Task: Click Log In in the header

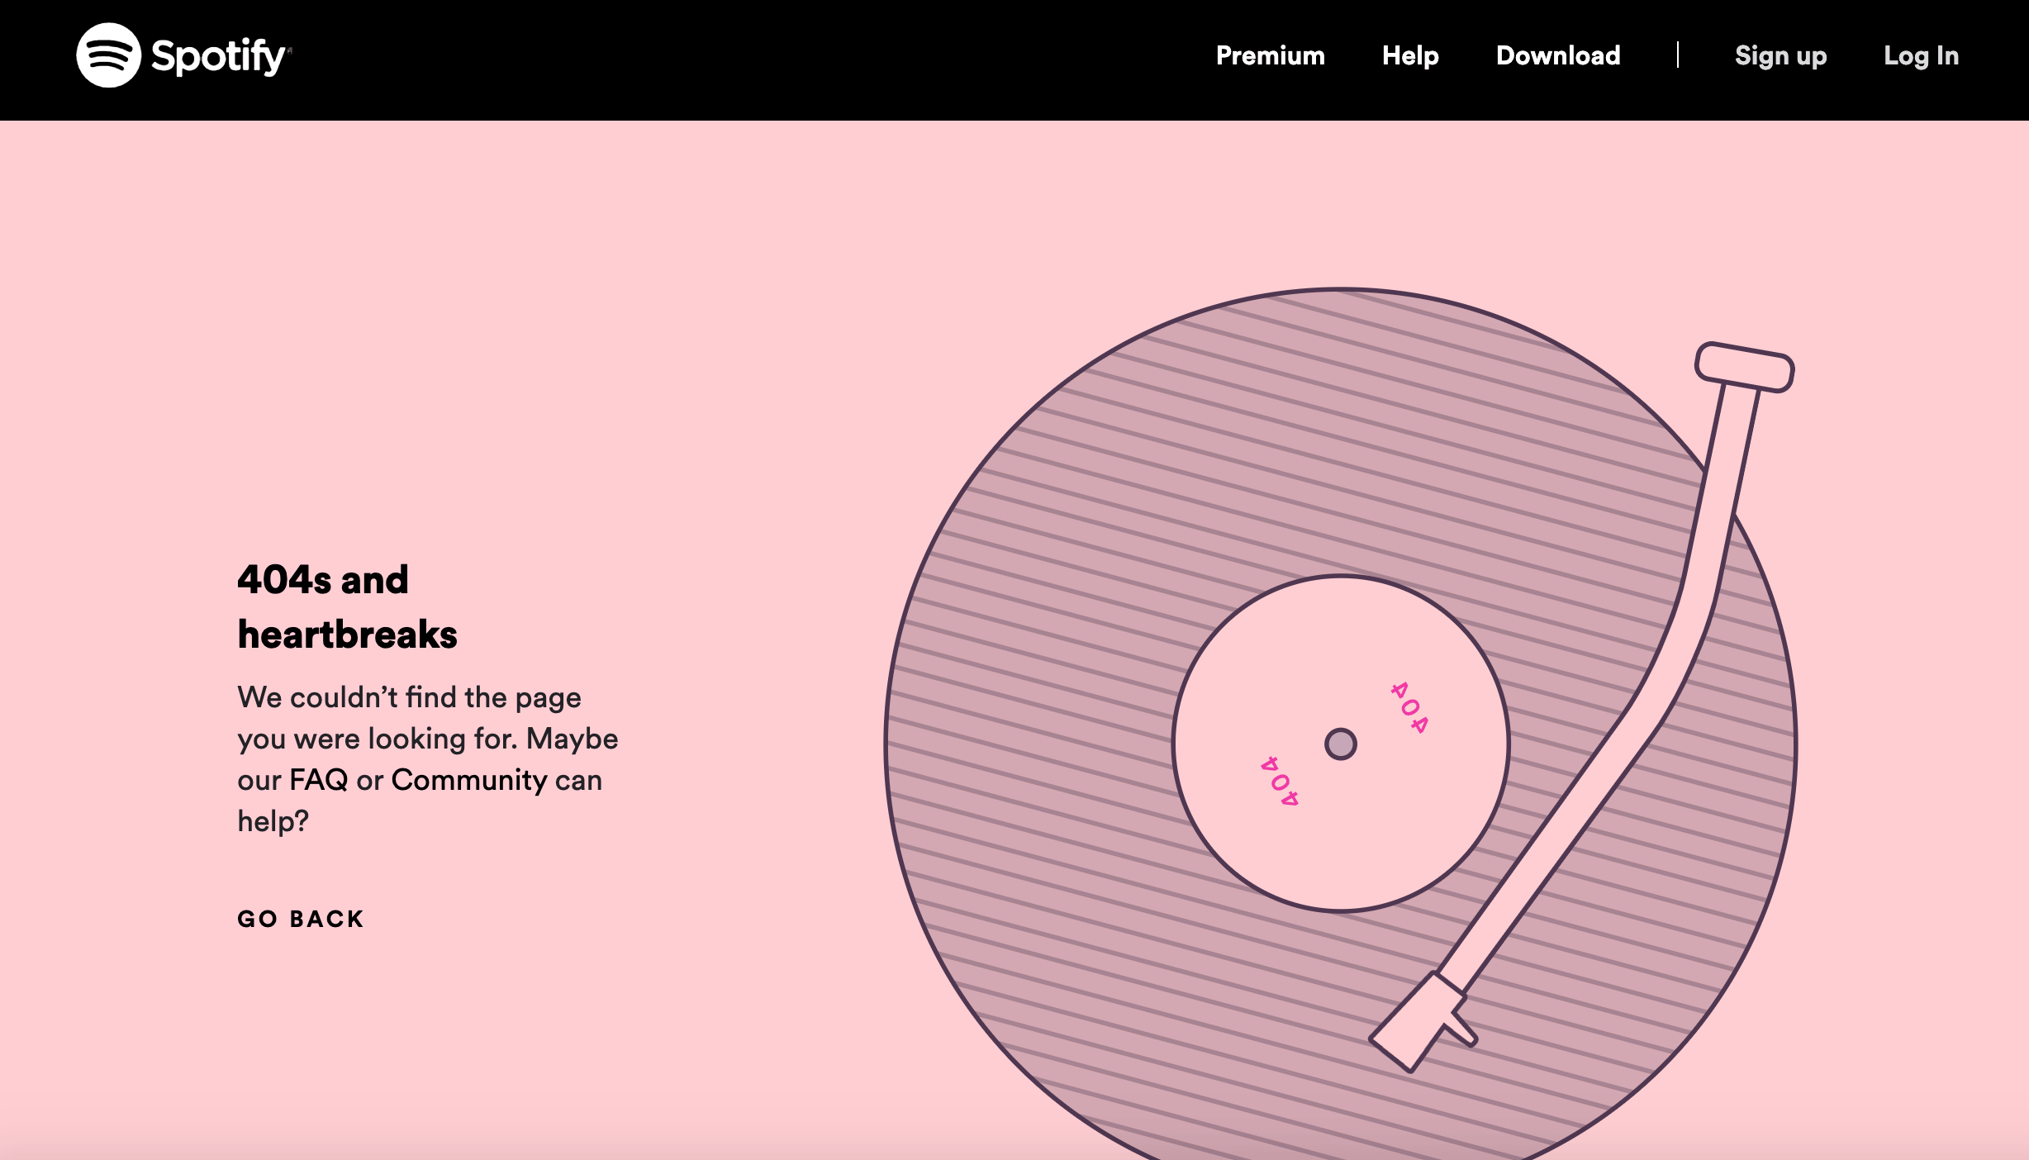Action: [1921, 55]
